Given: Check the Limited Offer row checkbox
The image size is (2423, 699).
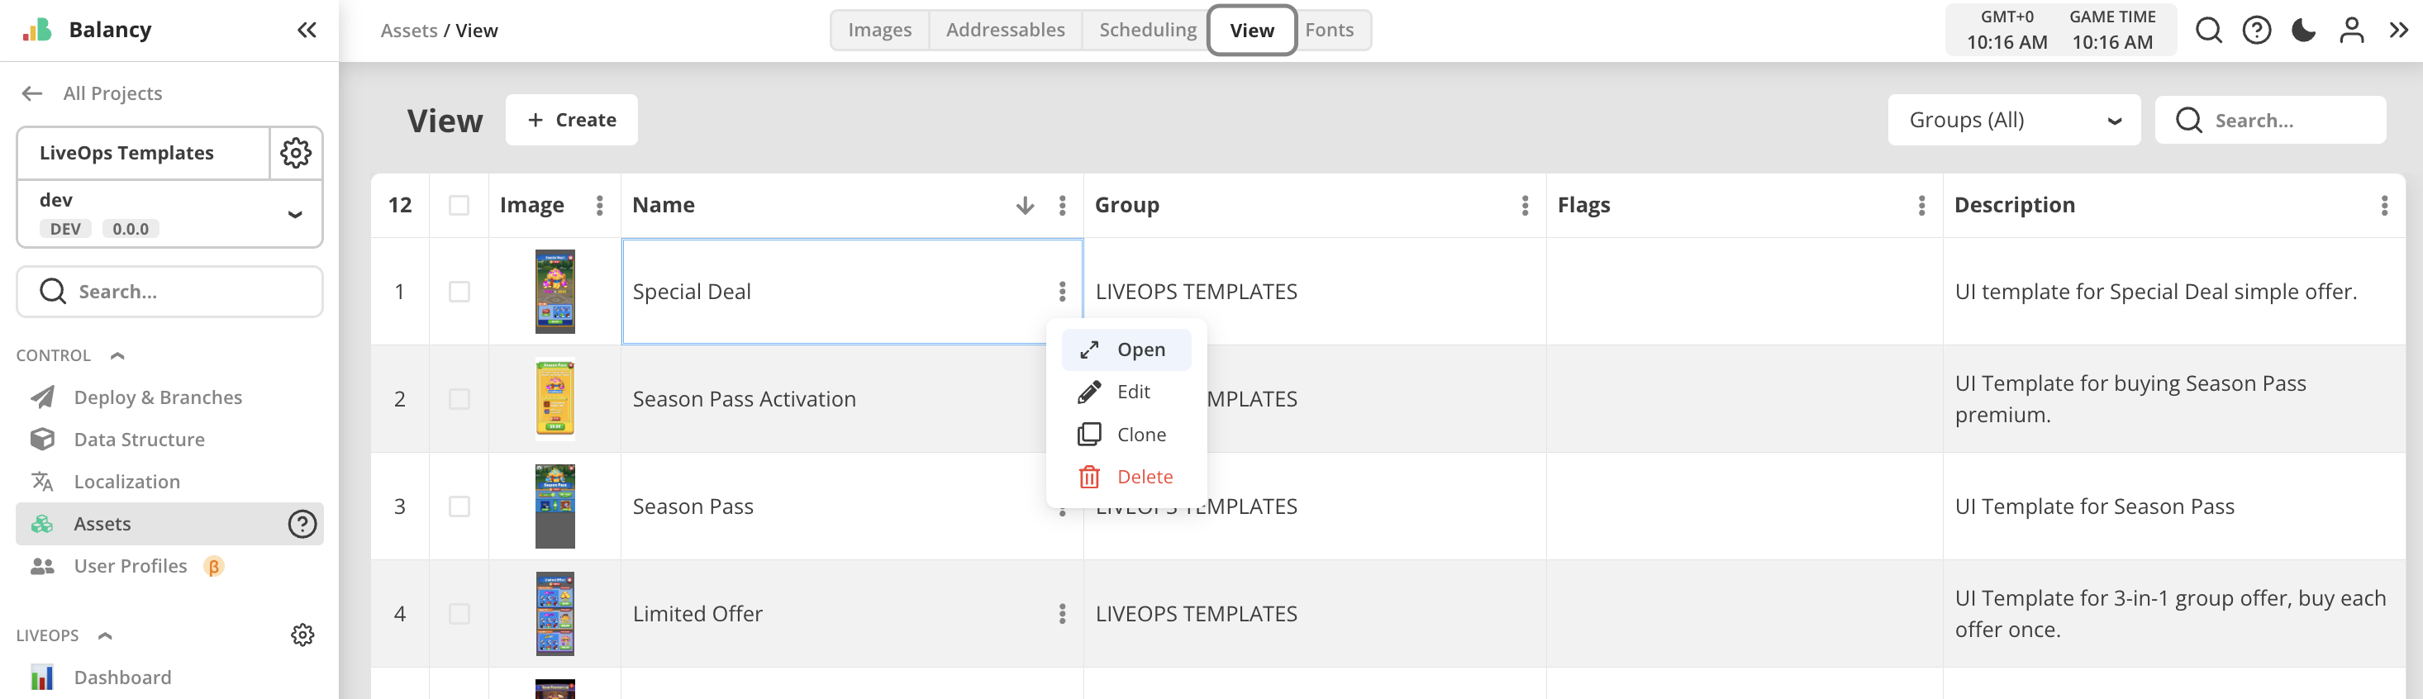Looking at the screenshot, I should point(459,613).
